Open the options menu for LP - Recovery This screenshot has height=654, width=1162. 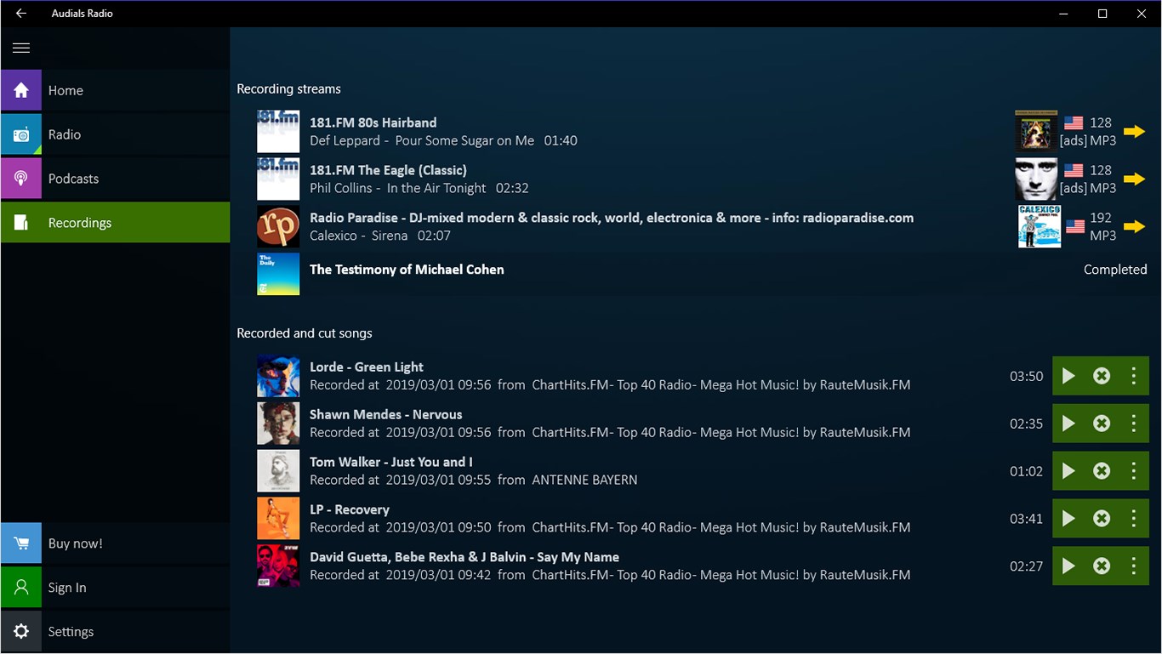tap(1133, 518)
